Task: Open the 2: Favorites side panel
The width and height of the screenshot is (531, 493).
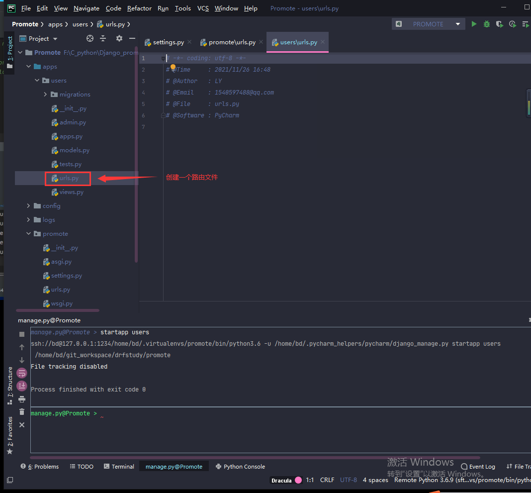Action: click(10, 435)
